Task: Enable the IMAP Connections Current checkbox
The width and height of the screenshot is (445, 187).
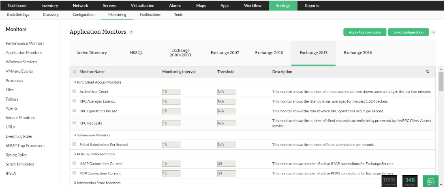Action: pos(74,163)
